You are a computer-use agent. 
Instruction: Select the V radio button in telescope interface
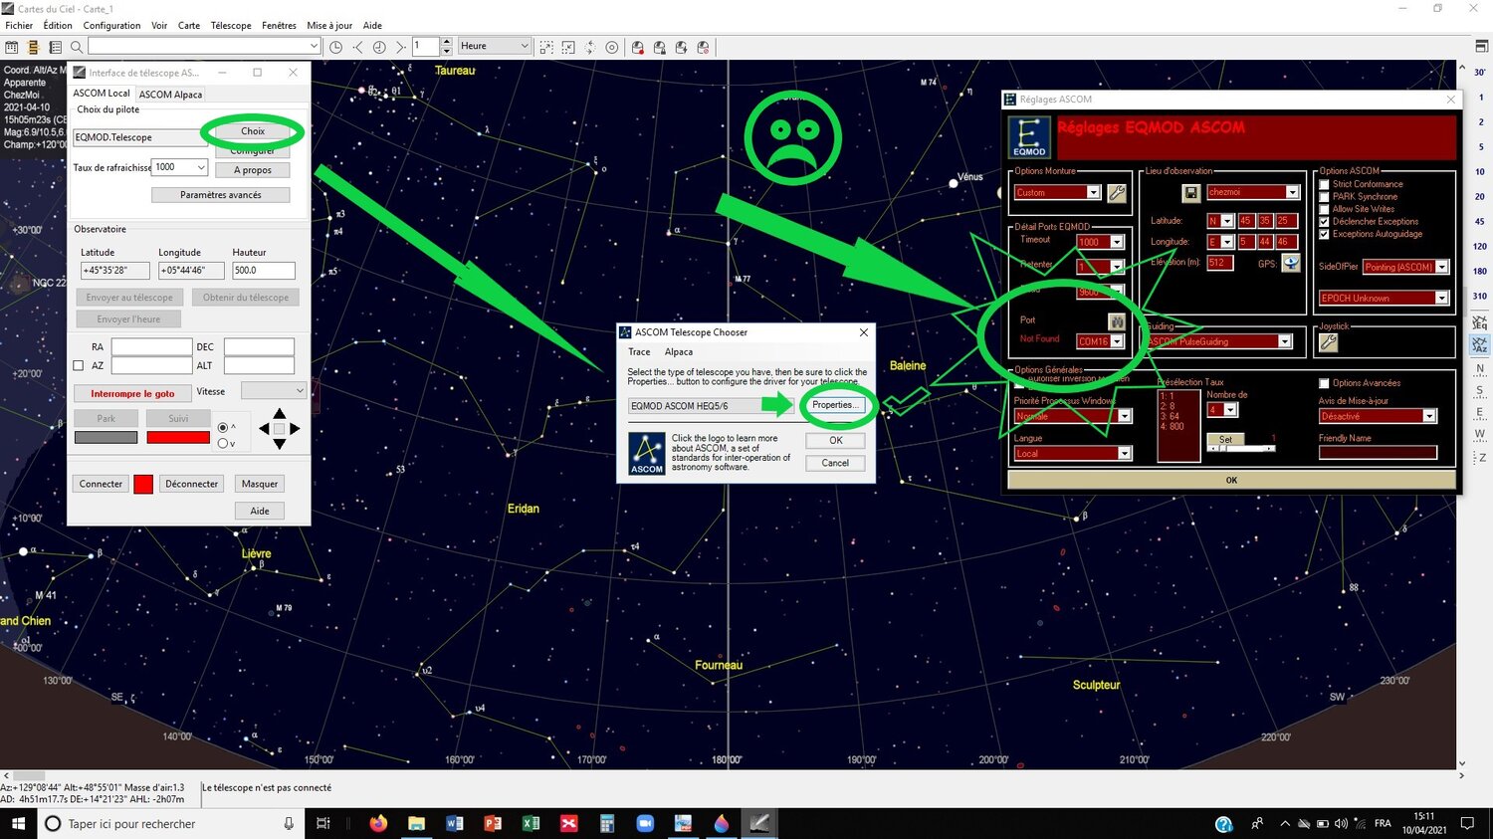(223, 444)
